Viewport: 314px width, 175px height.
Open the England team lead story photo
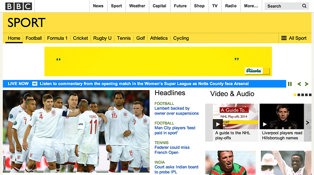(76, 131)
